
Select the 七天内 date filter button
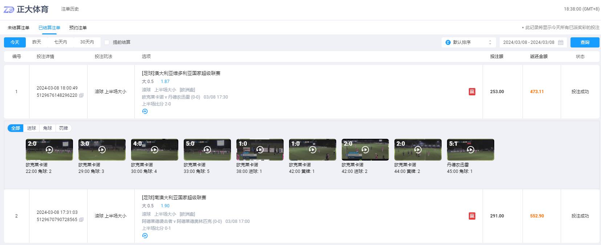coord(61,42)
